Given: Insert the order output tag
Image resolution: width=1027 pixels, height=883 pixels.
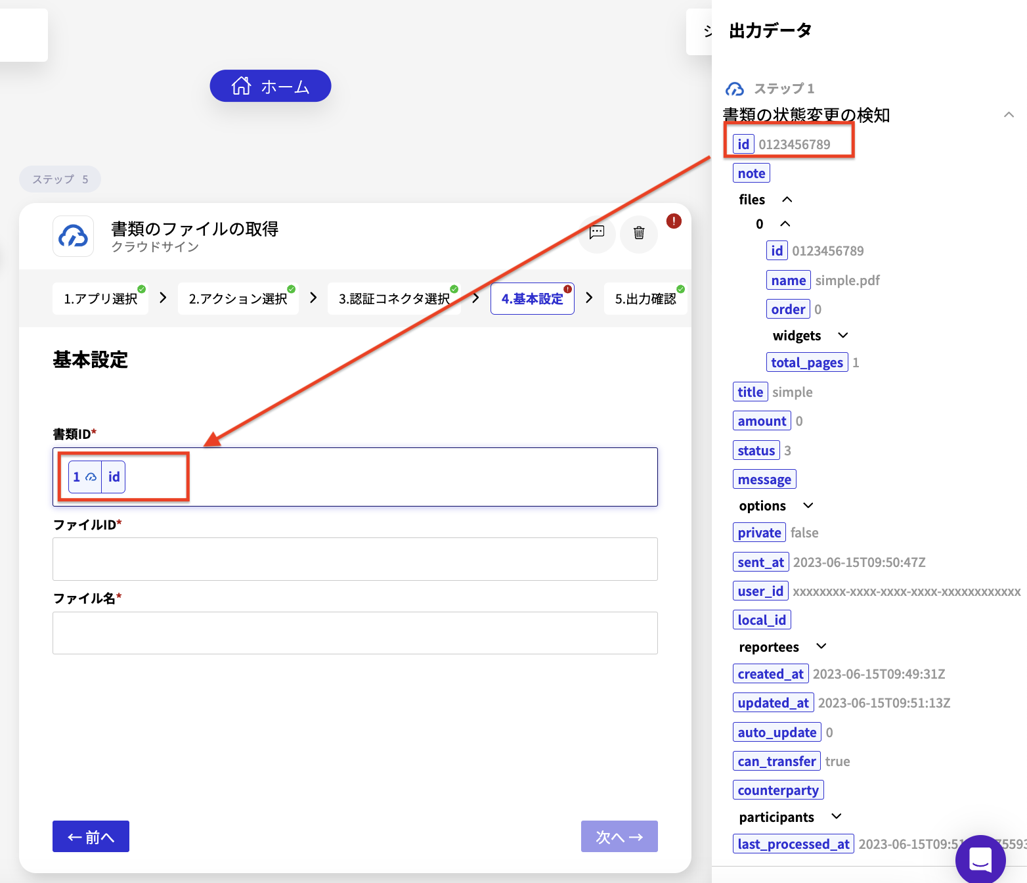Looking at the screenshot, I should coord(788,309).
